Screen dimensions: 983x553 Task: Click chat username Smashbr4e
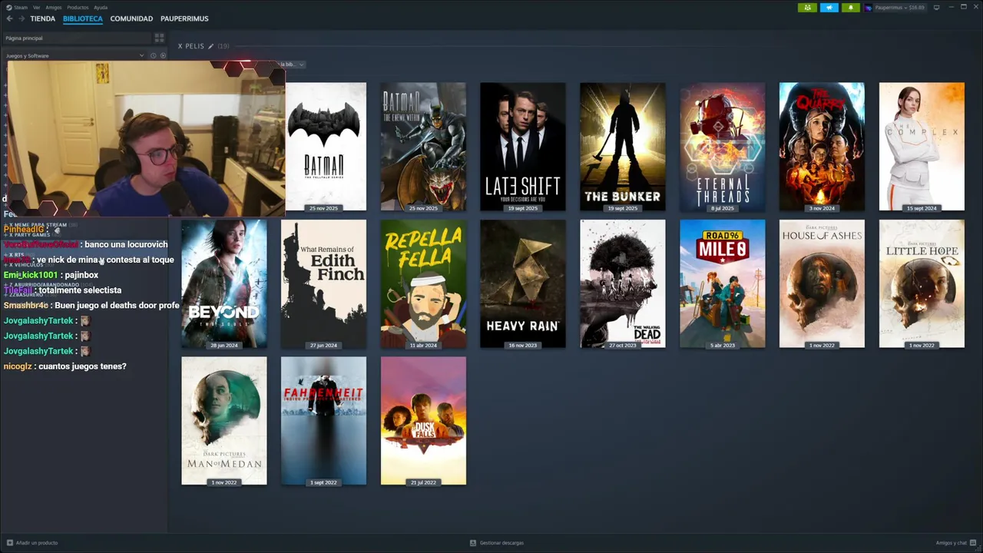click(x=25, y=306)
